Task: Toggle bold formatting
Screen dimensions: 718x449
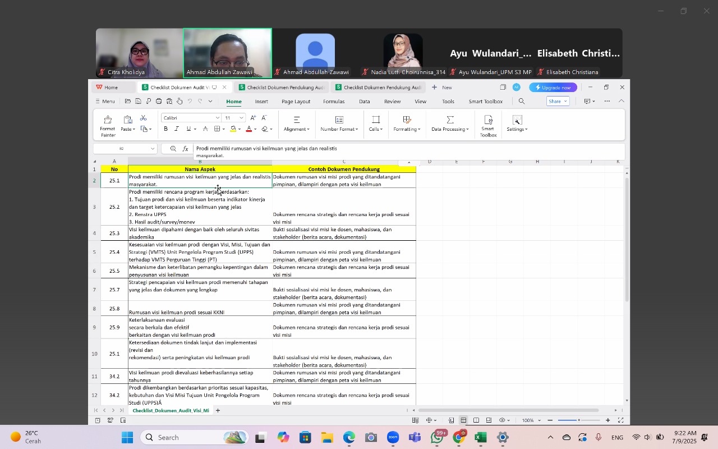Action: [x=165, y=129]
